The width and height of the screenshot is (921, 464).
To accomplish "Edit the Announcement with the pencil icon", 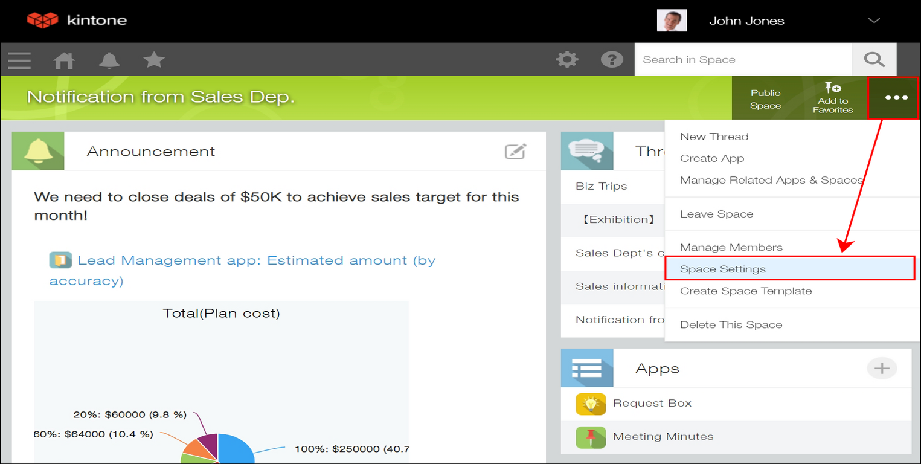I will [515, 151].
